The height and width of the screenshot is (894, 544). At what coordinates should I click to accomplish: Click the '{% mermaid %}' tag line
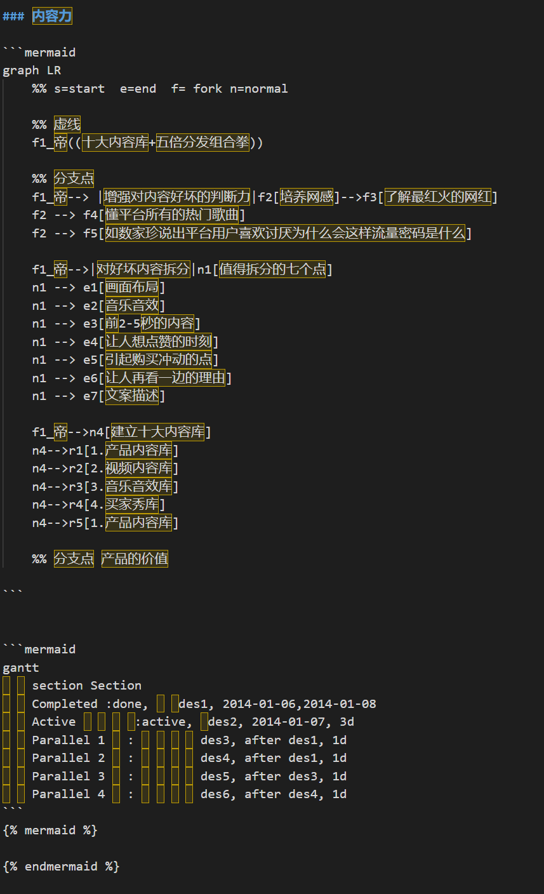[50, 830]
